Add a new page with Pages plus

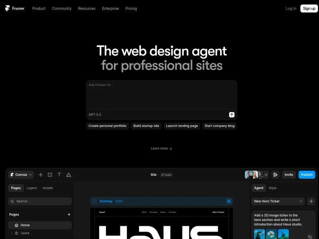point(69,214)
